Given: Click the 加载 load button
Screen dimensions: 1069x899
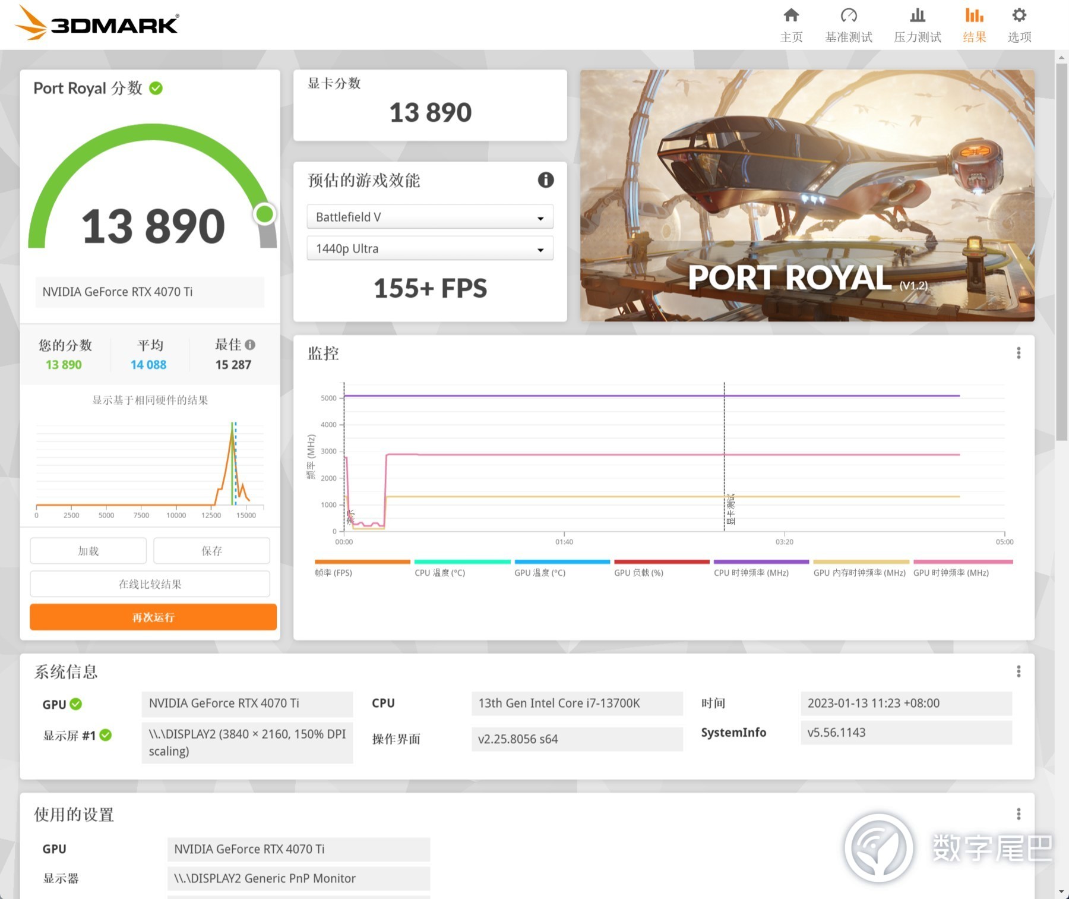Looking at the screenshot, I should (x=88, y=551).
